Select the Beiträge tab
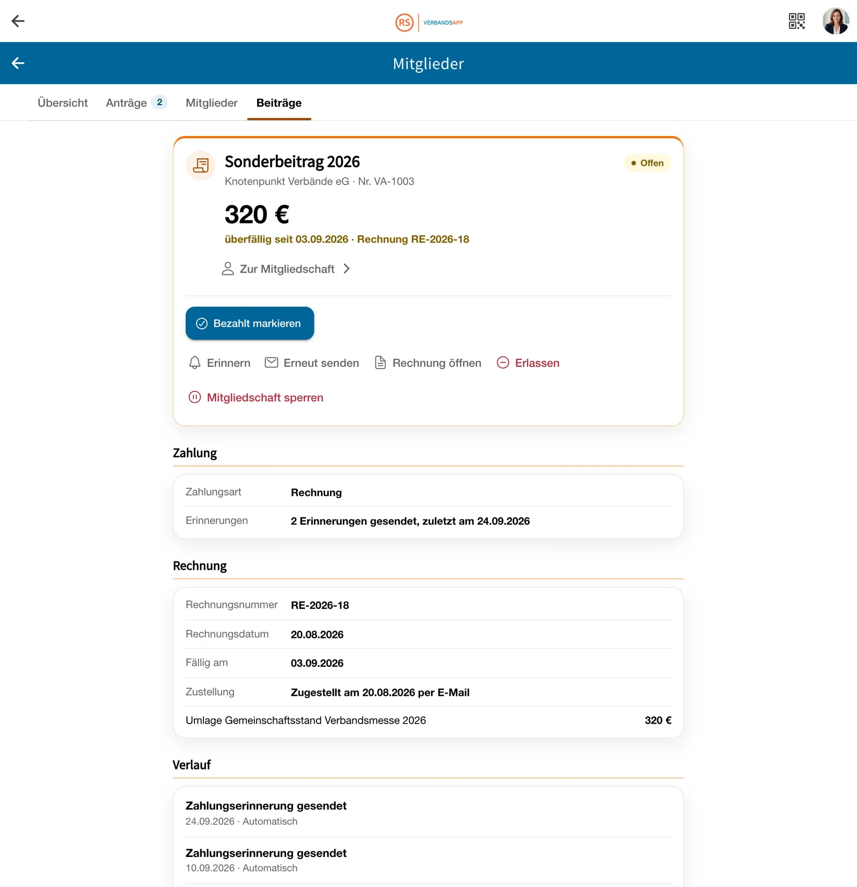The height and width of the screenshot is (887, 857). click(x=279, y=103)
